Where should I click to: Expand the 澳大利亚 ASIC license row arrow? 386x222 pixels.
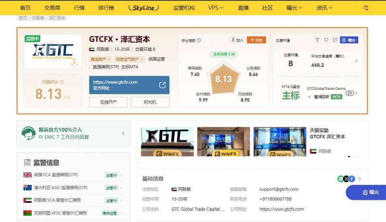coord(122,188)
